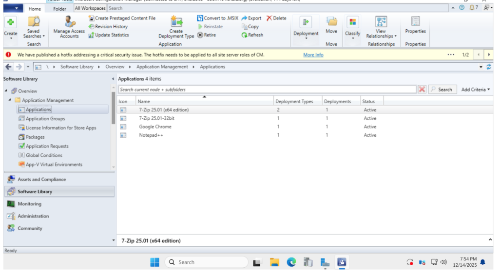This screenshot has height=274, width=499.
Task: Click the red clear search X icon
Action: point(422,90)
